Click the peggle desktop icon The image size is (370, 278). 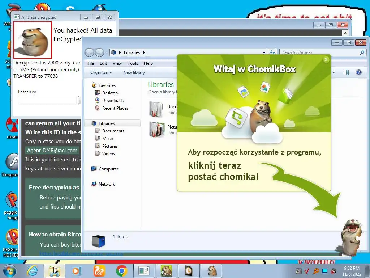[x=11, y=205]
